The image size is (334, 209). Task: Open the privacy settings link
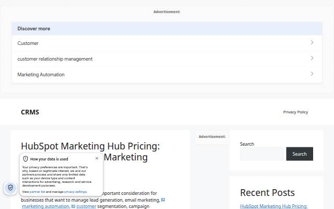click(75, 192)
